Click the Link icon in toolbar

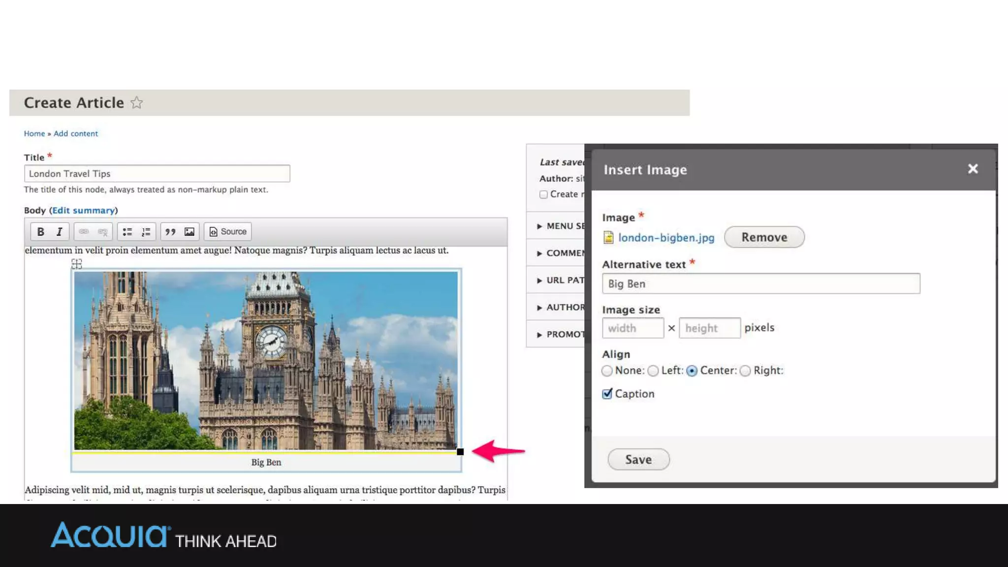(84, 232)
